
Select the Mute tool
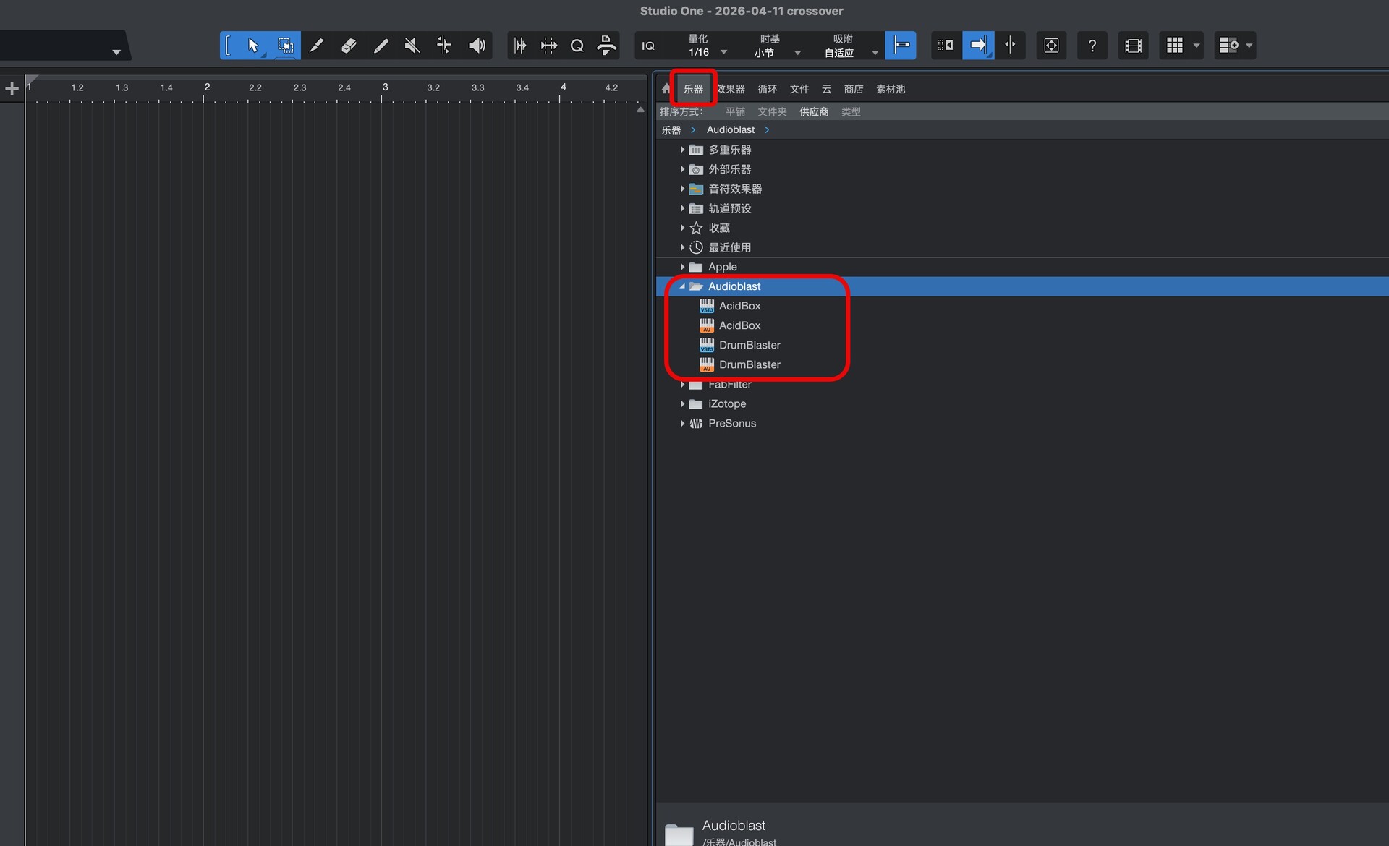[x=412, y=46]
